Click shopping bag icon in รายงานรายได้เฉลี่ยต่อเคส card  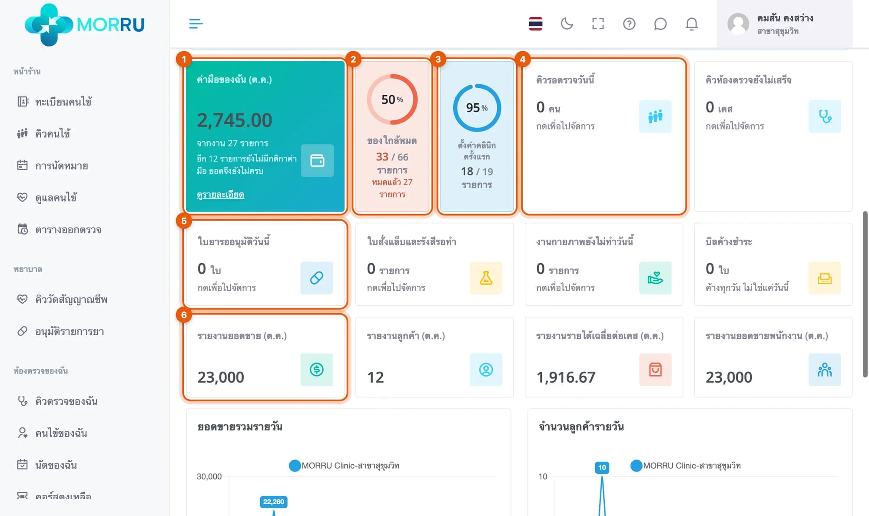click(x=655, y=370)
